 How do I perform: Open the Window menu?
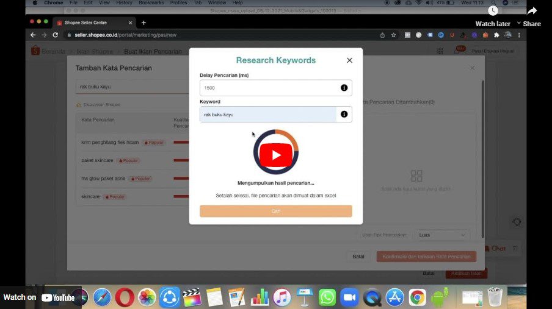pyautogui.click(x=217, y=3)
